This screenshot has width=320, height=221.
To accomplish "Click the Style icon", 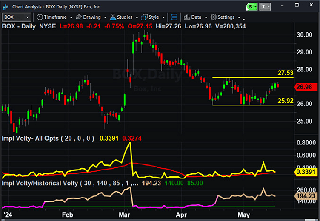I will click(x=145, y=17).
